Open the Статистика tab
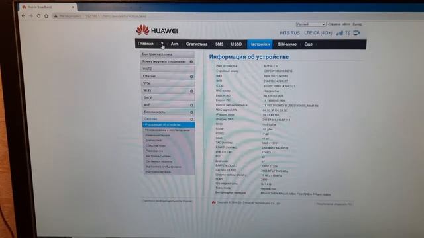Image resolution: width=424 pixels, height=238 pixels. coord(197,44)
